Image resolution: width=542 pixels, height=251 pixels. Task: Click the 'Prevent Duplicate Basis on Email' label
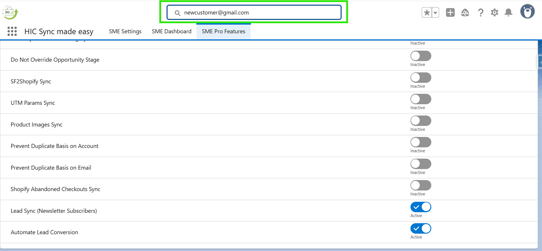pos(51,168)
